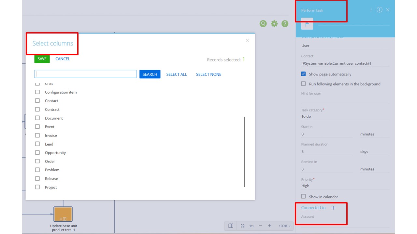Uncheck Show page automatically

click(x=304, y=74)
